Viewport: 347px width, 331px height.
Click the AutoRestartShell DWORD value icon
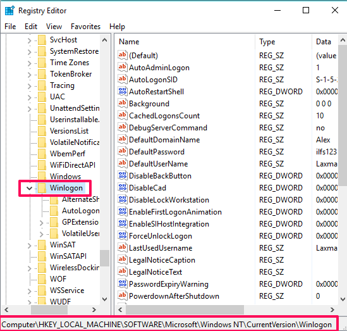click(122, 91)
